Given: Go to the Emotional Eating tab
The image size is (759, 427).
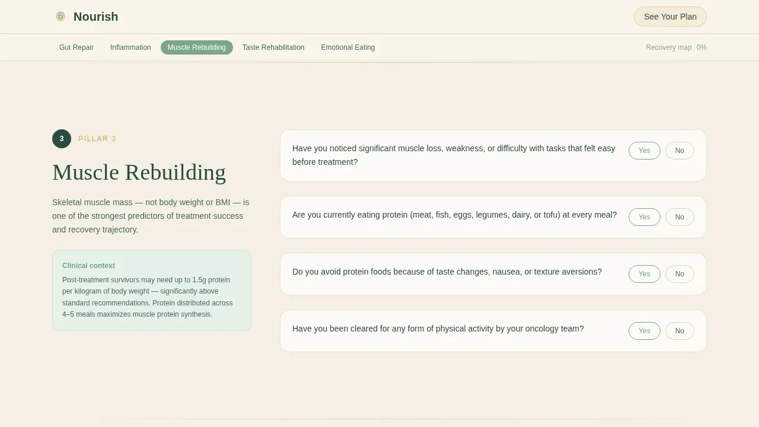Looking at the screenshot, I should pos(348,47).
